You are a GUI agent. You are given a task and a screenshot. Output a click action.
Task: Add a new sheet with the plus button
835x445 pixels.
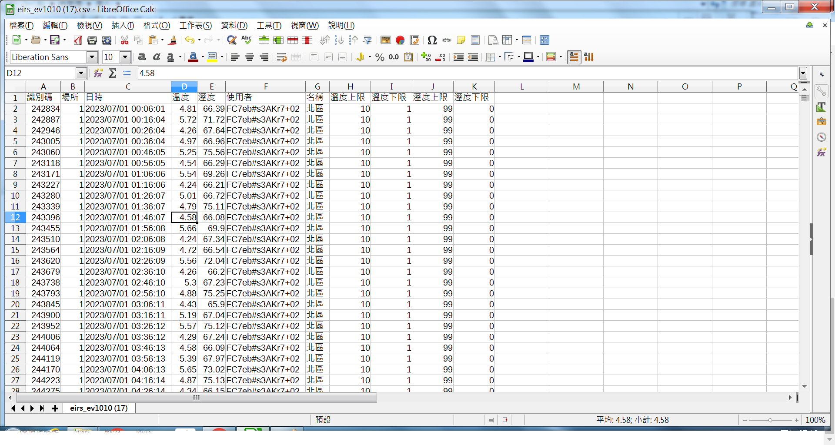(x=55, y=408)
